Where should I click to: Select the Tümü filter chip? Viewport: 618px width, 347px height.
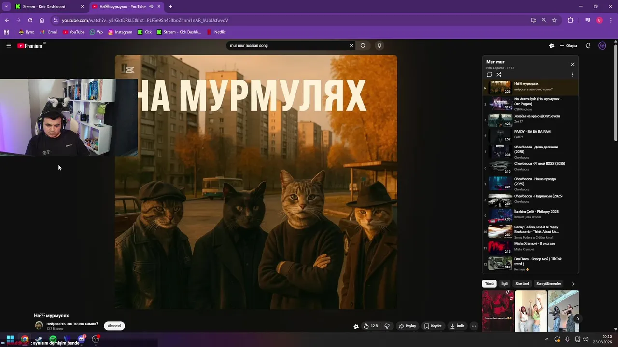pos(490,284)
